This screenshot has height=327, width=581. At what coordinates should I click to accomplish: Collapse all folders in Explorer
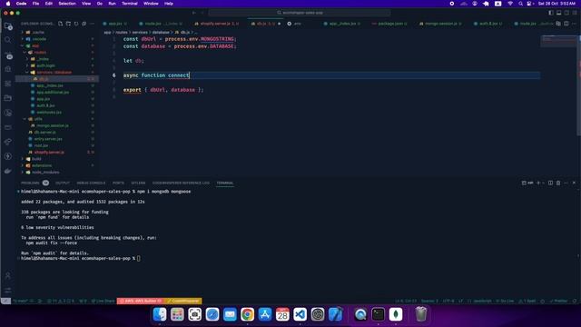(x=84, y=24)
